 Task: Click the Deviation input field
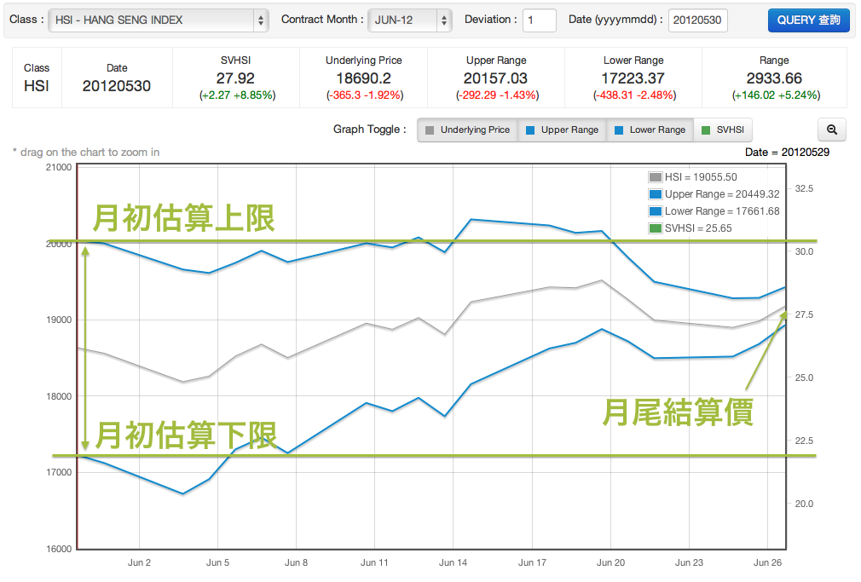click(540, 20)
